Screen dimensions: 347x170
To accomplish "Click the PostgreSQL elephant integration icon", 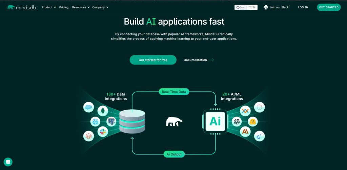I will (x=111, y=121).
